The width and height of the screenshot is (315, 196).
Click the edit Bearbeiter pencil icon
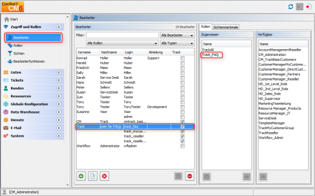[92, 176]
